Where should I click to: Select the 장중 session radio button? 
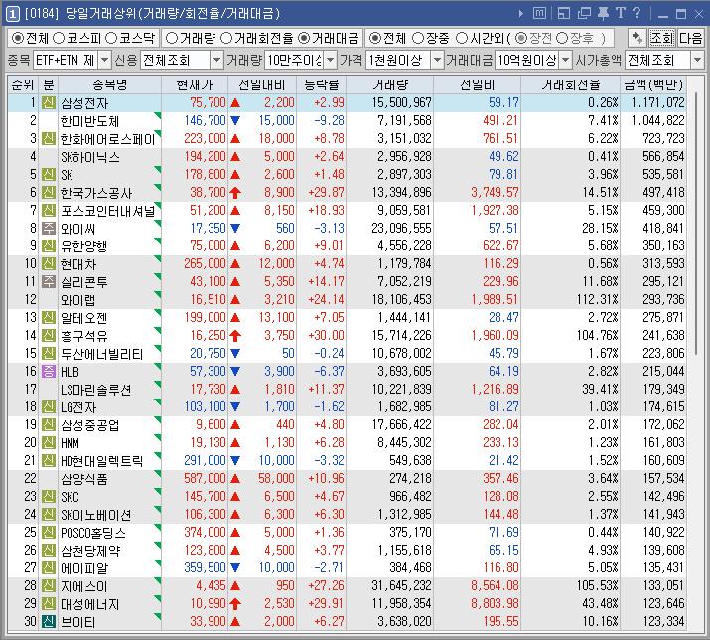tap(418, 38)
